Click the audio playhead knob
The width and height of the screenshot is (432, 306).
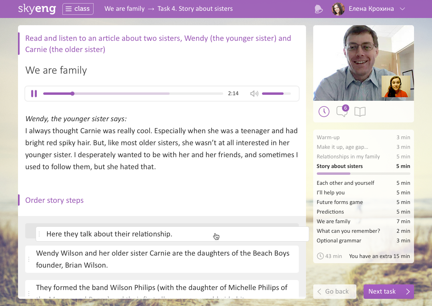pyautogui.click(x=72, y=94)
